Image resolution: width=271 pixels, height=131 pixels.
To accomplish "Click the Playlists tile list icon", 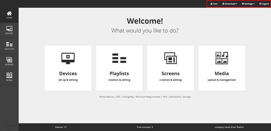I will coord(119,58).
